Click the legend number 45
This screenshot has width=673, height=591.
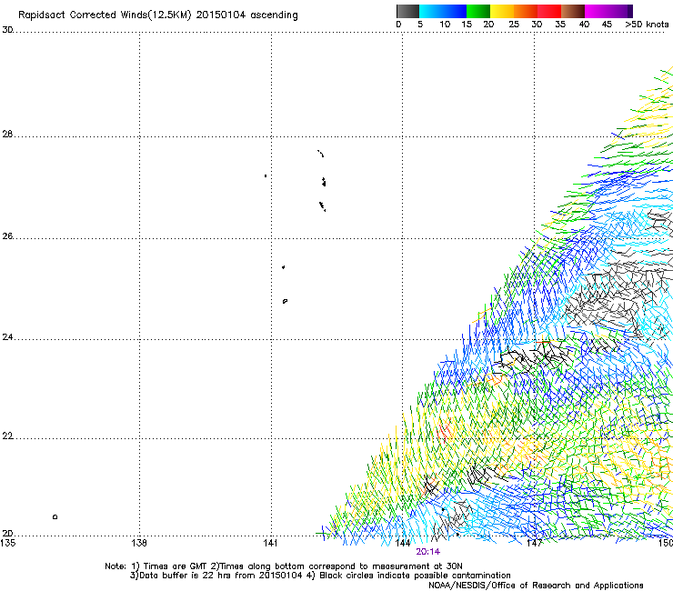coord(607,25)
